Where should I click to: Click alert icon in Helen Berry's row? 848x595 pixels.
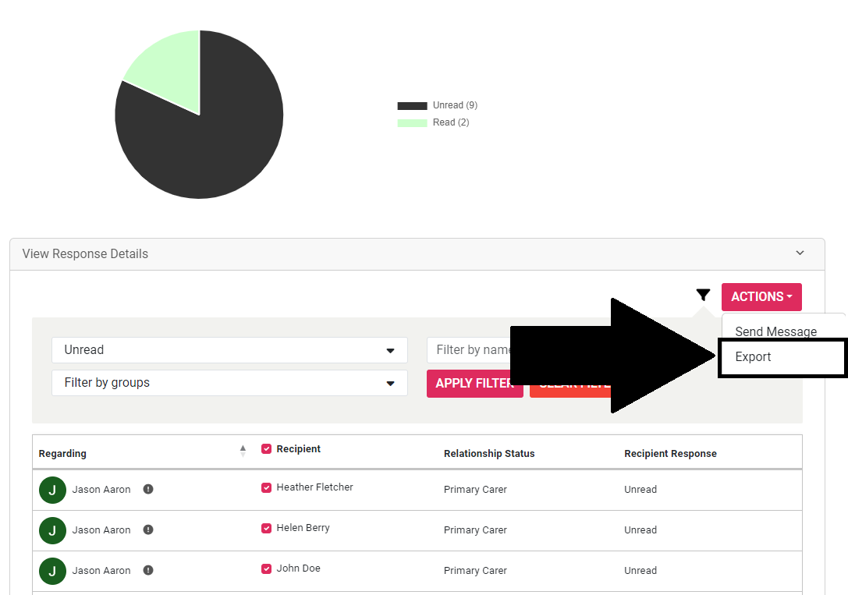tap(148, 530)
